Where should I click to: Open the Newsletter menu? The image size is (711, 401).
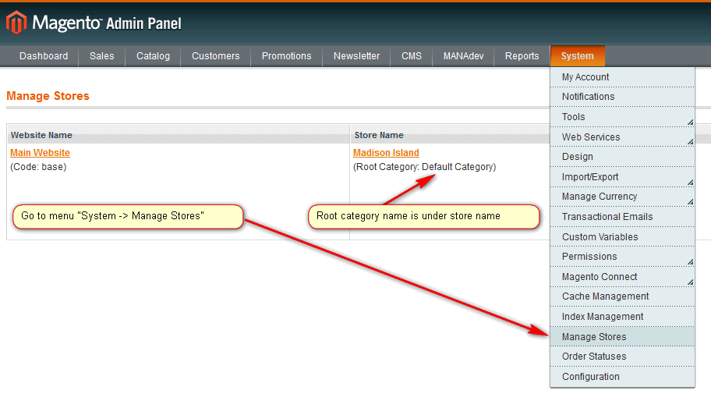356,56
